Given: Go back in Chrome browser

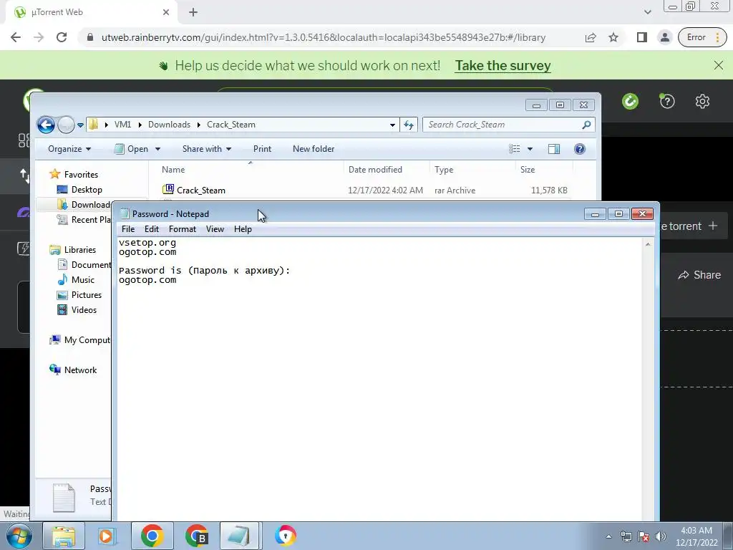Looking at the screenshot, I should point(16,37).
